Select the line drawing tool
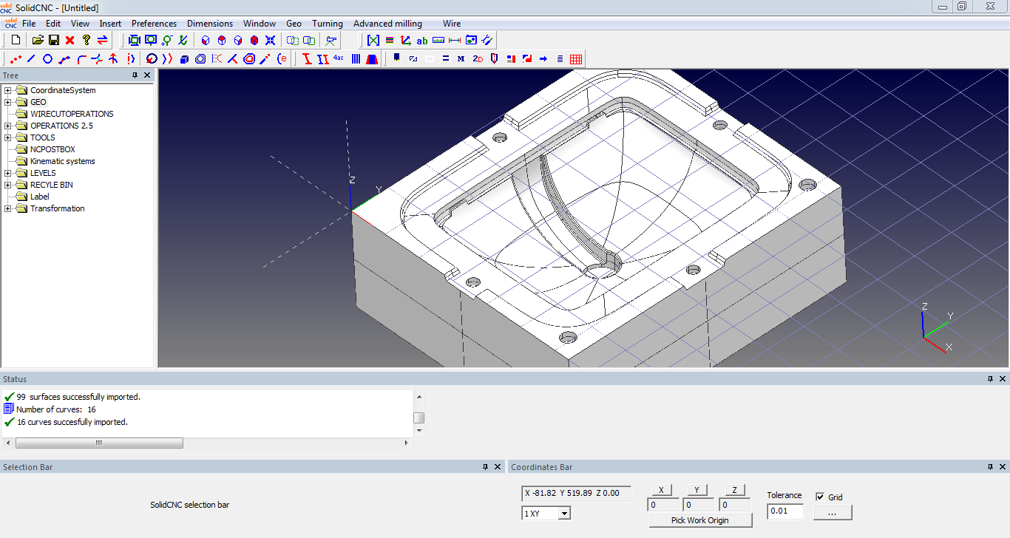Image resolution: width=1010 pixels, height=538 pixels. point(32,59)
